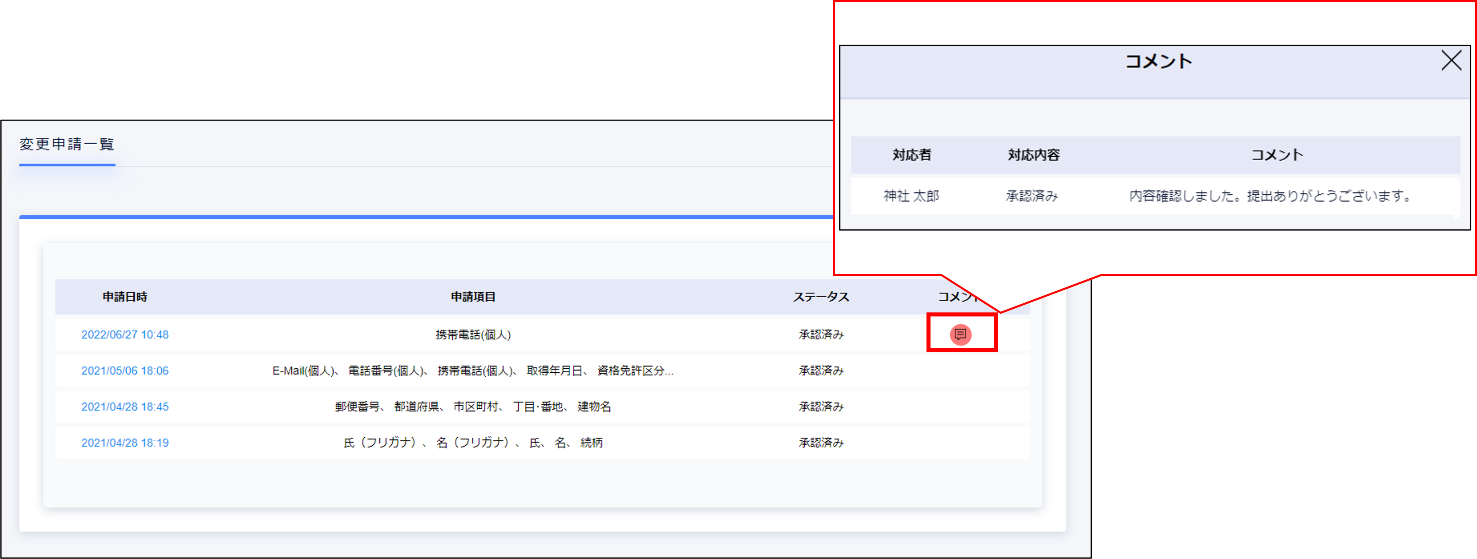Click 対応者 header in comment popup
This screenshot has height=559, width=1477.
912,155
